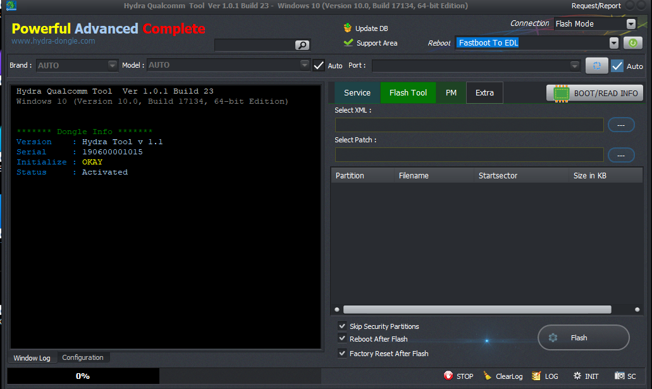
Task: Switch to the Window Log tab
Action: click(x=32, y=358)
